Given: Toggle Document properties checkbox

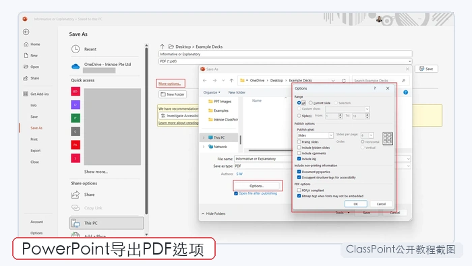Looking at the screenshot, I should 299,172.
